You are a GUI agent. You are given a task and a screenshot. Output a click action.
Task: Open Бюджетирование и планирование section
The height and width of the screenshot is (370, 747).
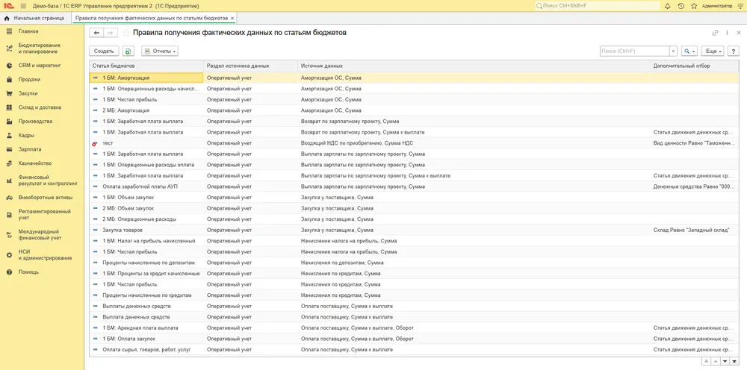(39, 48)
